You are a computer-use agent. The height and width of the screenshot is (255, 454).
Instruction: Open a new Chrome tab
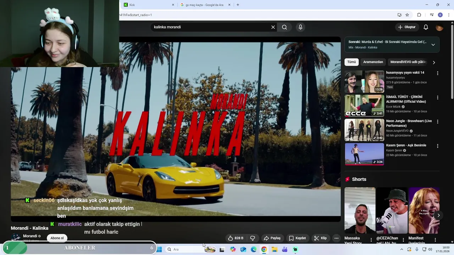[x=238, y=5]
